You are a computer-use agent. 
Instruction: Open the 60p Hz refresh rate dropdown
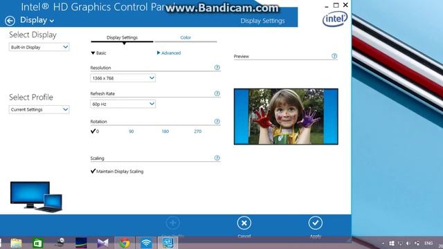[x=123, y=104]
